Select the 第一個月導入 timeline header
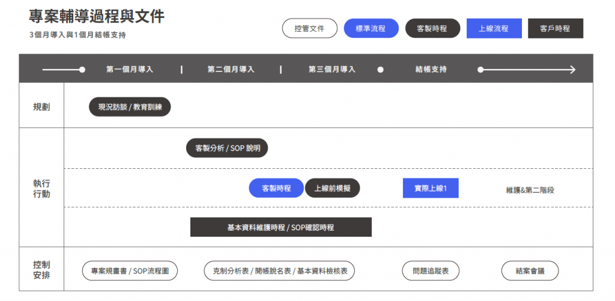This screenshot has width=615, height=301. click(x=130, y=70)
